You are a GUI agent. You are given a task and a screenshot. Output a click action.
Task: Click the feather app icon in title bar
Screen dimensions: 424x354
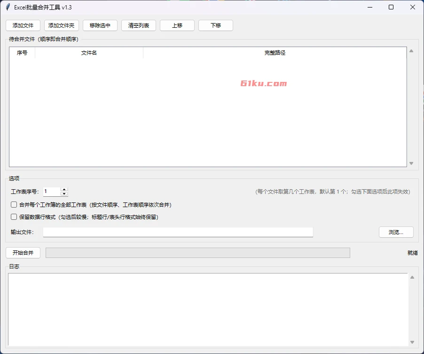point(8,8)
